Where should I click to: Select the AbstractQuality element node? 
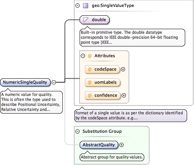99,145
